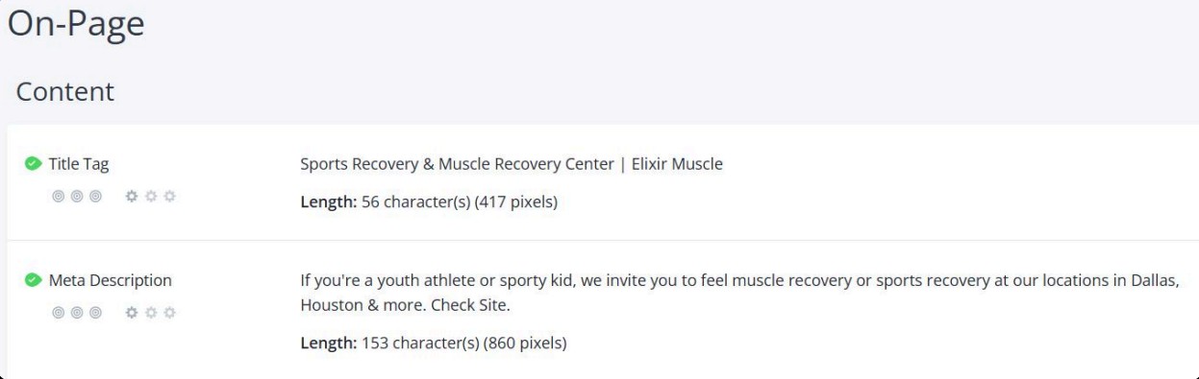Click the last gear icon under Meta Description

169,313
